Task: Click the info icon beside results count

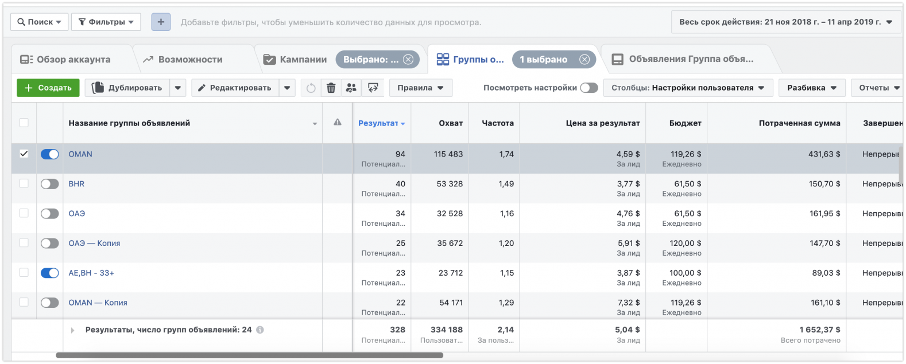Action: coord(260,330)
